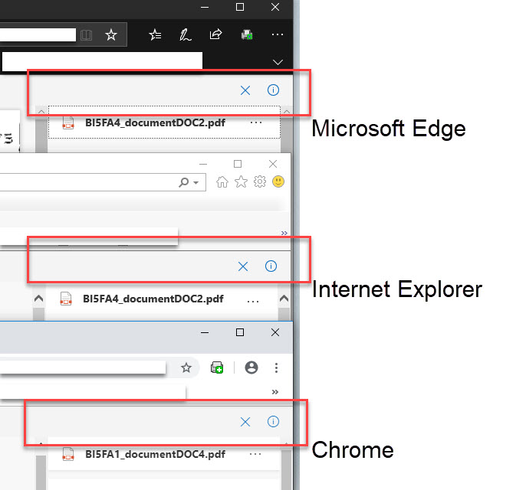Open Internet Explorer Tools gear

[260, 181]
